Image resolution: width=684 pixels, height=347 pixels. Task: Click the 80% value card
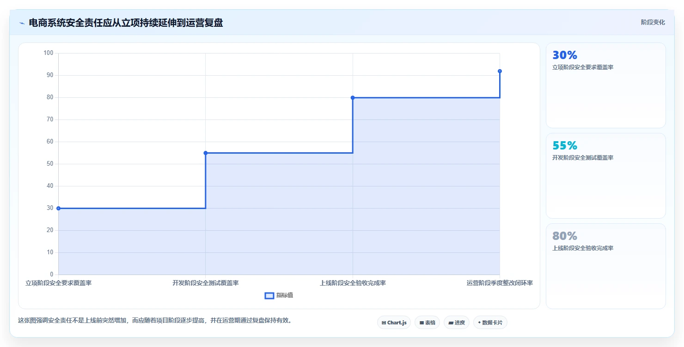pyautogui.click(x=606, y=266)
